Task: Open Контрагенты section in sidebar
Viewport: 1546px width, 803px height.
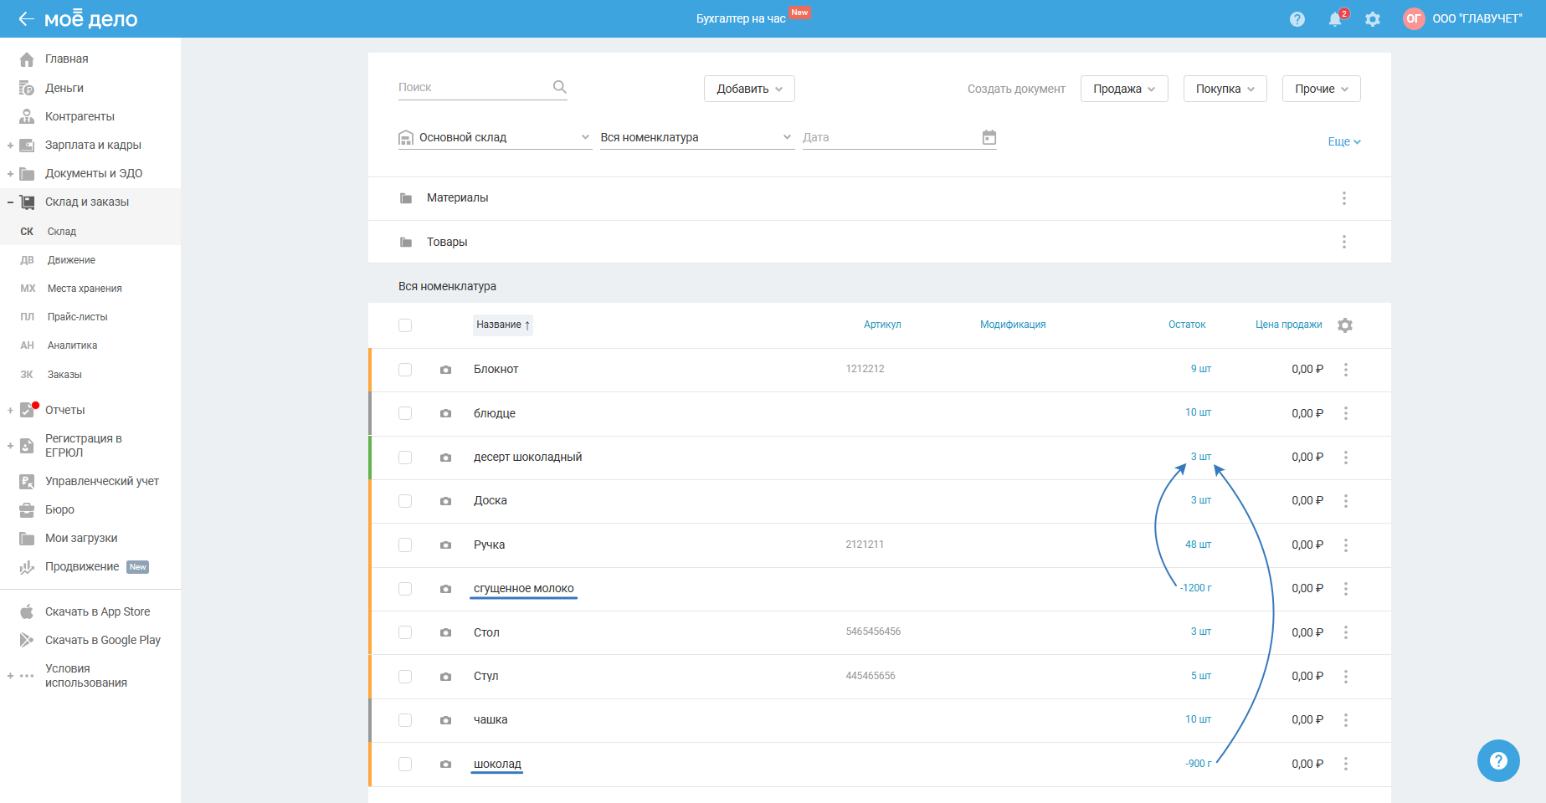Action: [80, 116]
